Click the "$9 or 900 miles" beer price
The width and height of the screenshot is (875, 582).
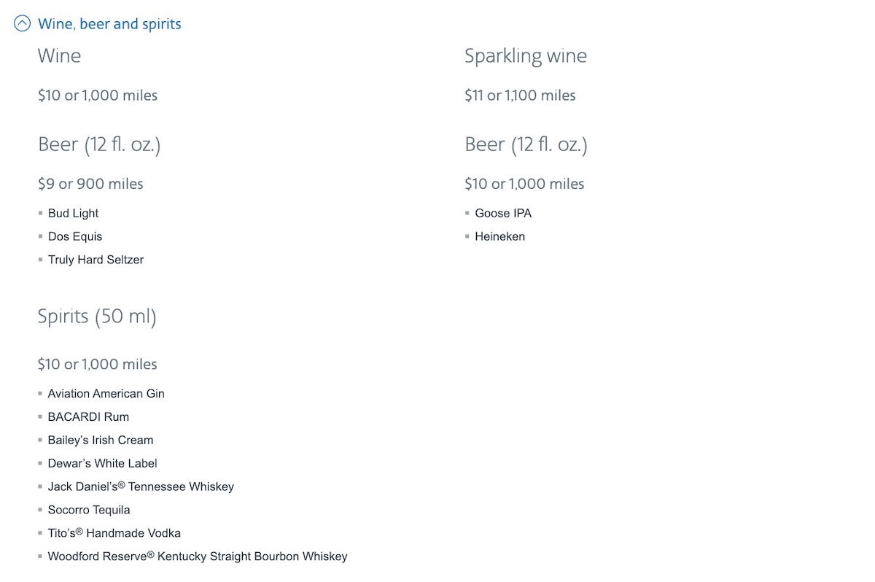point(90,184)
